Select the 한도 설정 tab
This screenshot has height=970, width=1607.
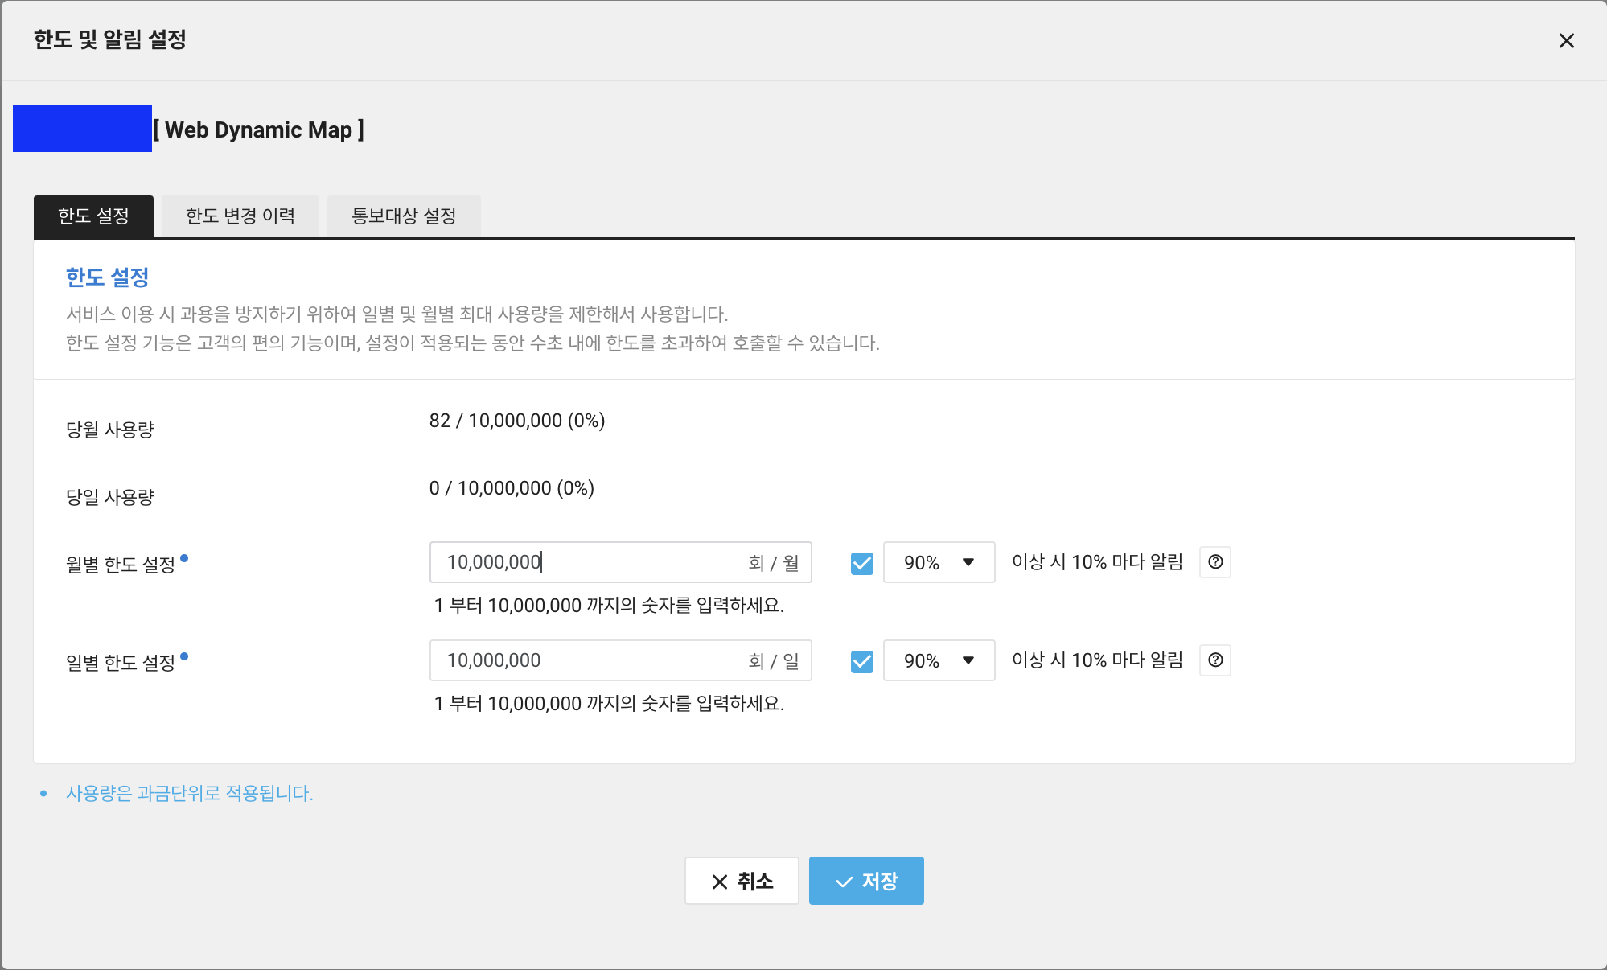click(x=93, y=216)
